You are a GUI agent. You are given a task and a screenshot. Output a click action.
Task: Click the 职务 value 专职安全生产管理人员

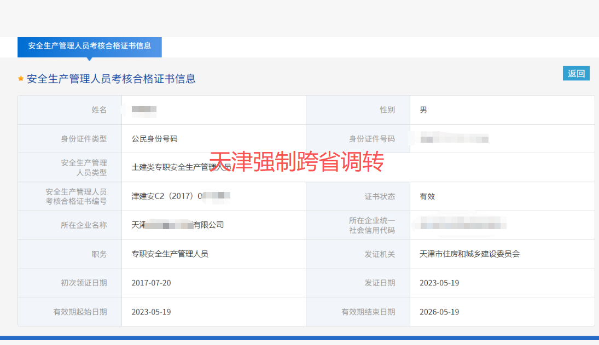[x=170, y=254]
